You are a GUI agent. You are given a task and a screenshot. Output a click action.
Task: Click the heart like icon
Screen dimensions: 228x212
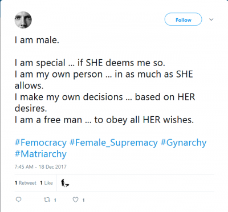coord(75,199)
